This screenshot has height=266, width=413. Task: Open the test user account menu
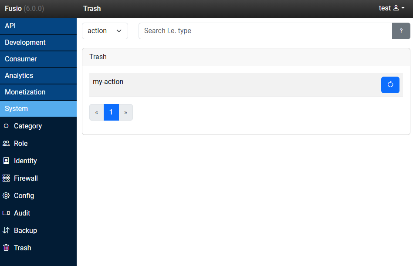[392, 8]
